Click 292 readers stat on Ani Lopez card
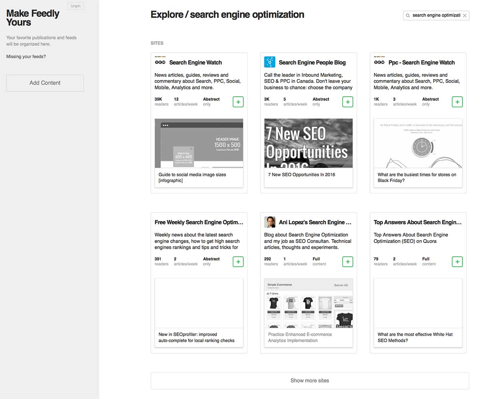The image size is (480, 399). click(271, 261)
